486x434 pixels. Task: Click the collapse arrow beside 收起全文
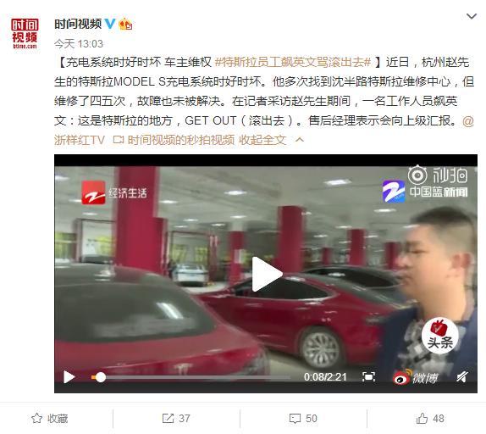click(300, 140)
